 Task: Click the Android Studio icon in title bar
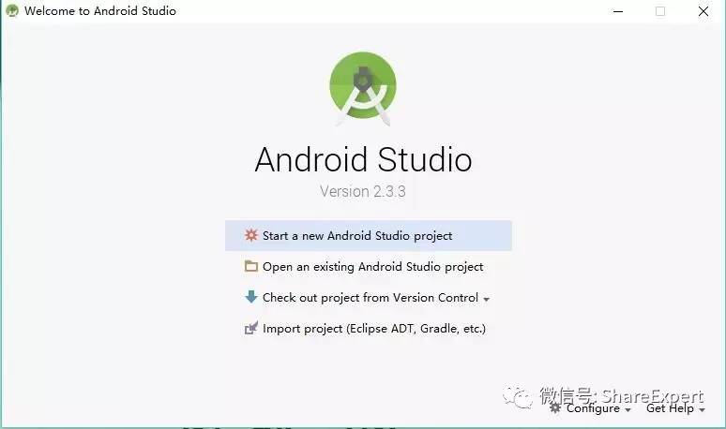click(12, 10)
